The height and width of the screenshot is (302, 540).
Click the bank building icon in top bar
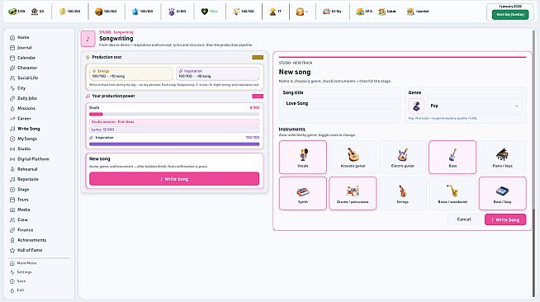pos(34,12)
